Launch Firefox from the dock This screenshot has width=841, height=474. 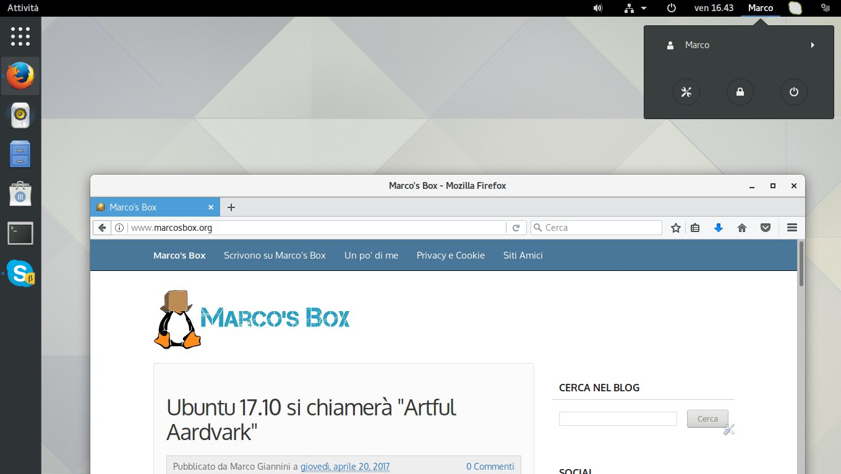pyautogui.click(x=20, y=76)
